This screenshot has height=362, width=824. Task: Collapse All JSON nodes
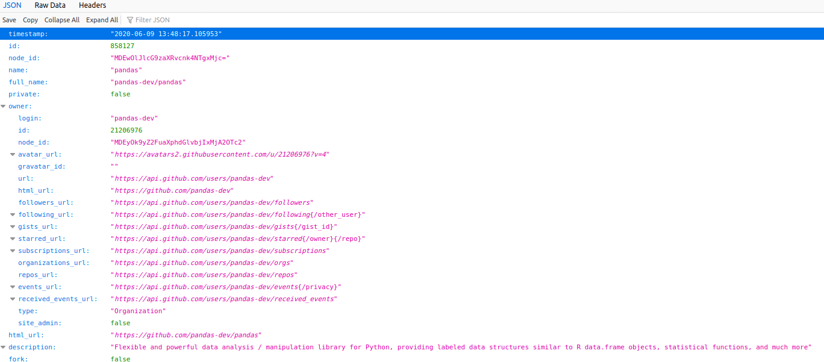[62, 20]
